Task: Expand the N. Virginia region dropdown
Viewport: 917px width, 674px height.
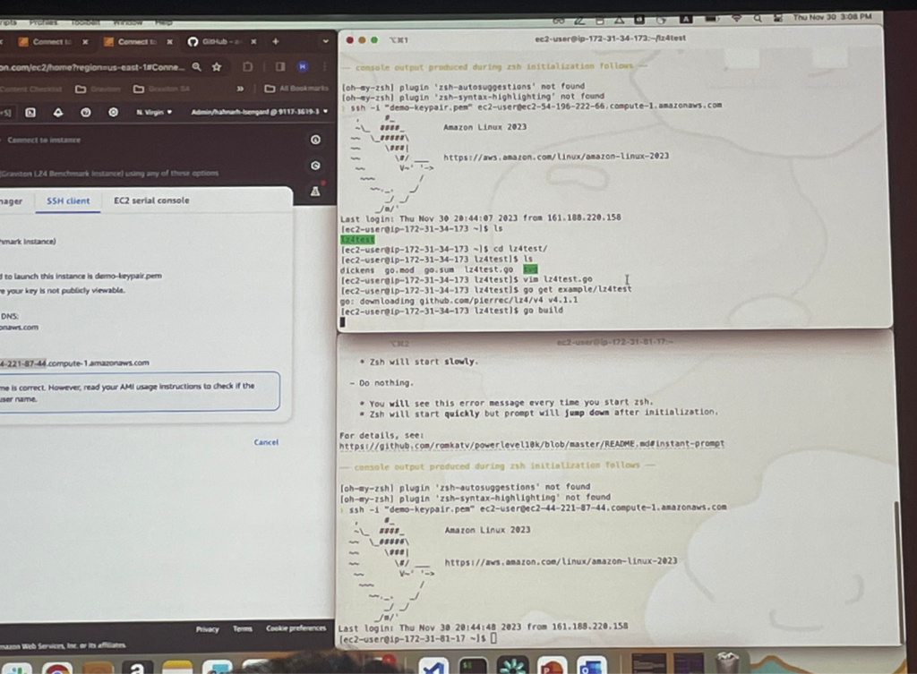Action: click(151, 112)
